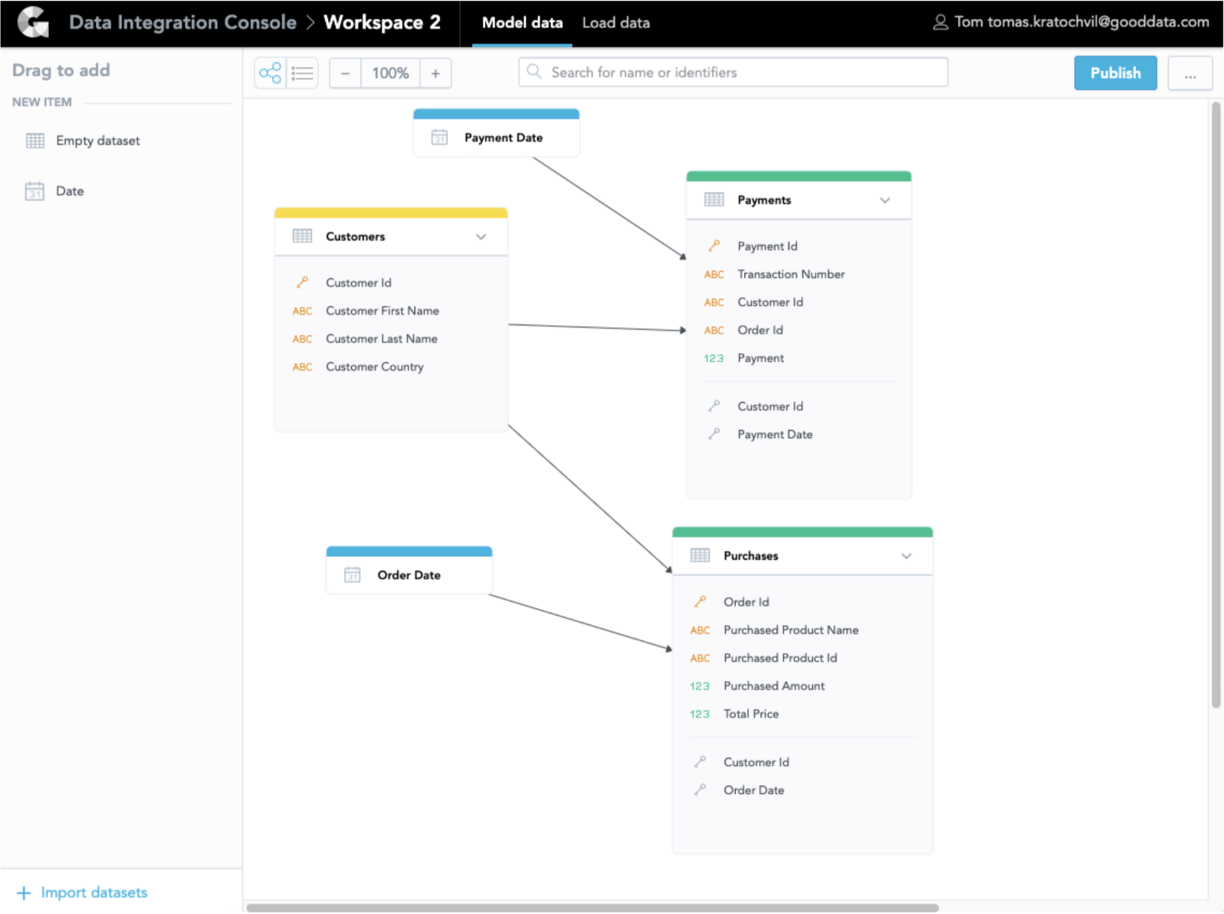Switch to the Load data tab
This screenshot has width=1224, height=914.
point(615,22)
